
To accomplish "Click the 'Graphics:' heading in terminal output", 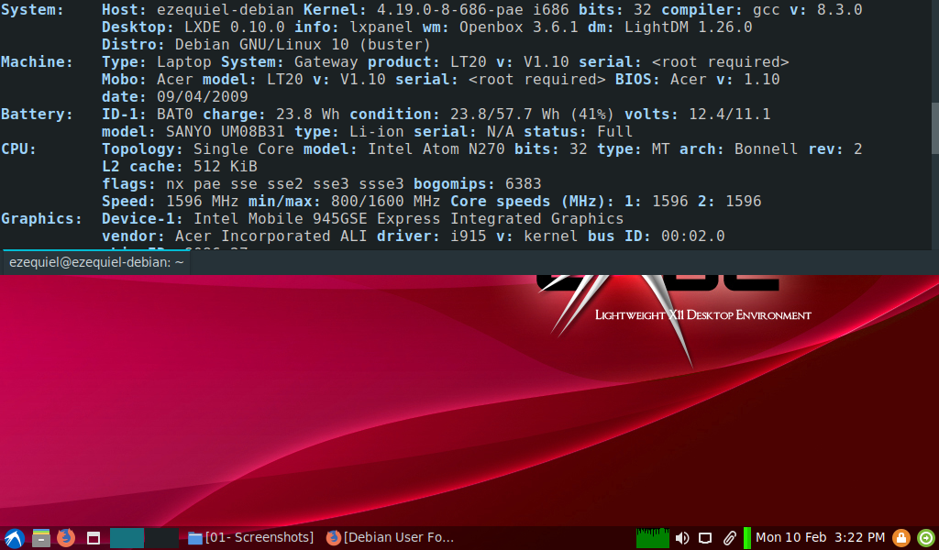I will pyautogui.click(x=41, y=218).
